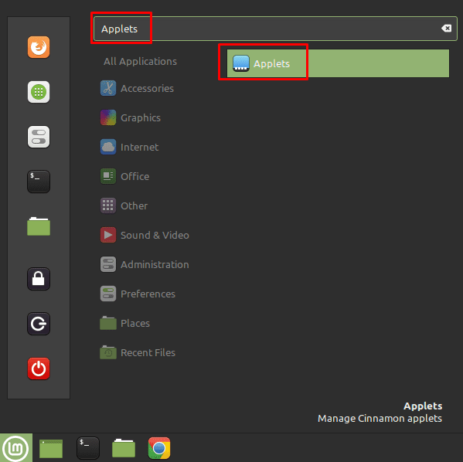Clear the search field with backspace icon

[x=446, y=29]
